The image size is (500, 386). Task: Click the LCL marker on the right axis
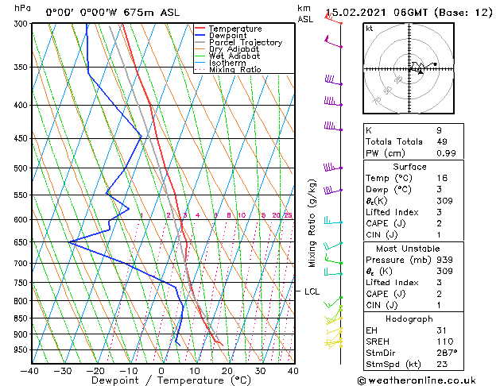(312, 291)
